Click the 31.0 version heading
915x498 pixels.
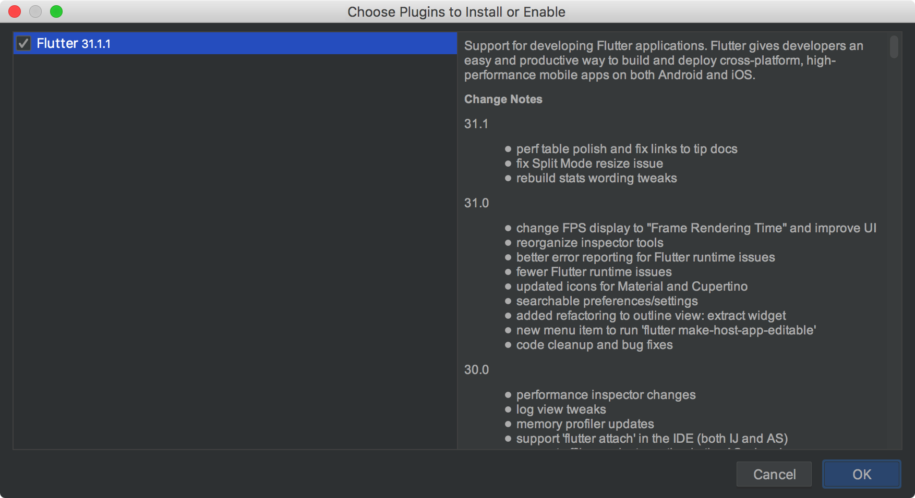pos(477,203)
